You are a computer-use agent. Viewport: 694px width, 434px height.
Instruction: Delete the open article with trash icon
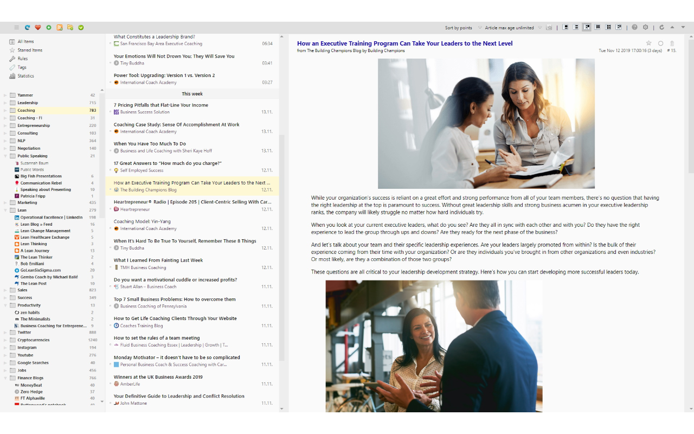(672, 43)
